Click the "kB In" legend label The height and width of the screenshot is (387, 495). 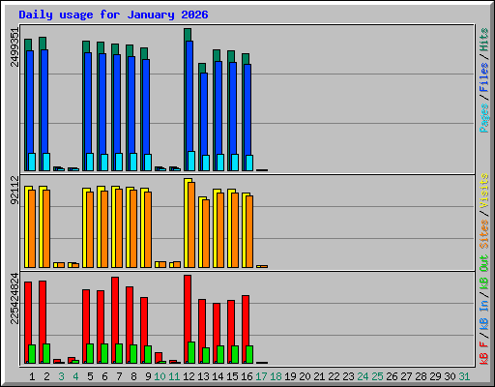tap(484, 315)
